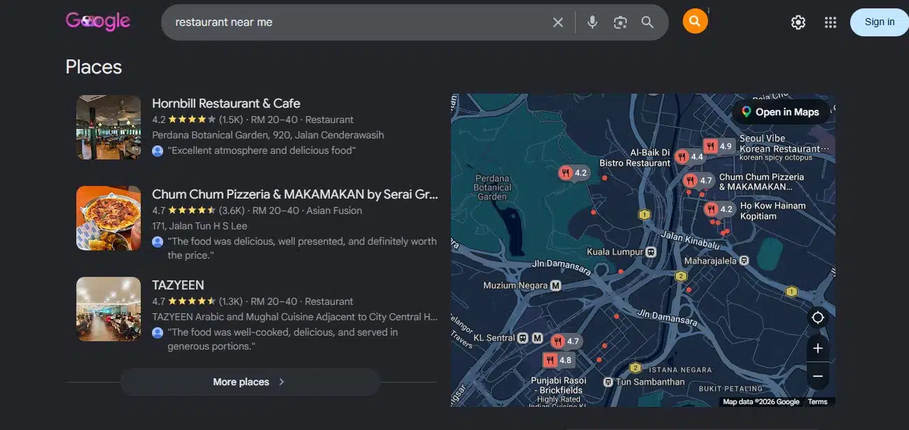This screenshot has width=909, height=430.
Task: Click TAZYEEN 4.7 star rating (1.3K)
Action: (x=197, y=301)
